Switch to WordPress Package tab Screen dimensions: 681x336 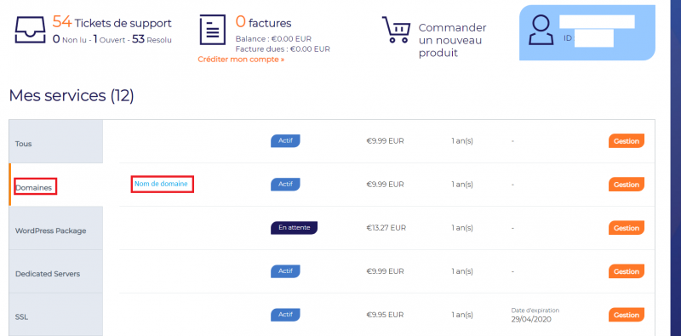click(55, 228)
